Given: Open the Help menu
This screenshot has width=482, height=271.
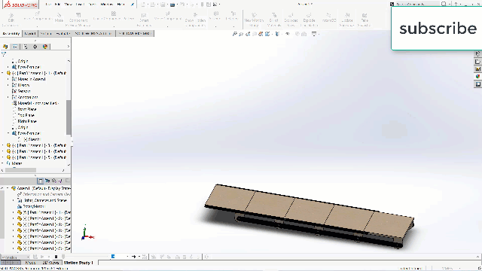Looking at the screenshot, I should coord(120,5).
